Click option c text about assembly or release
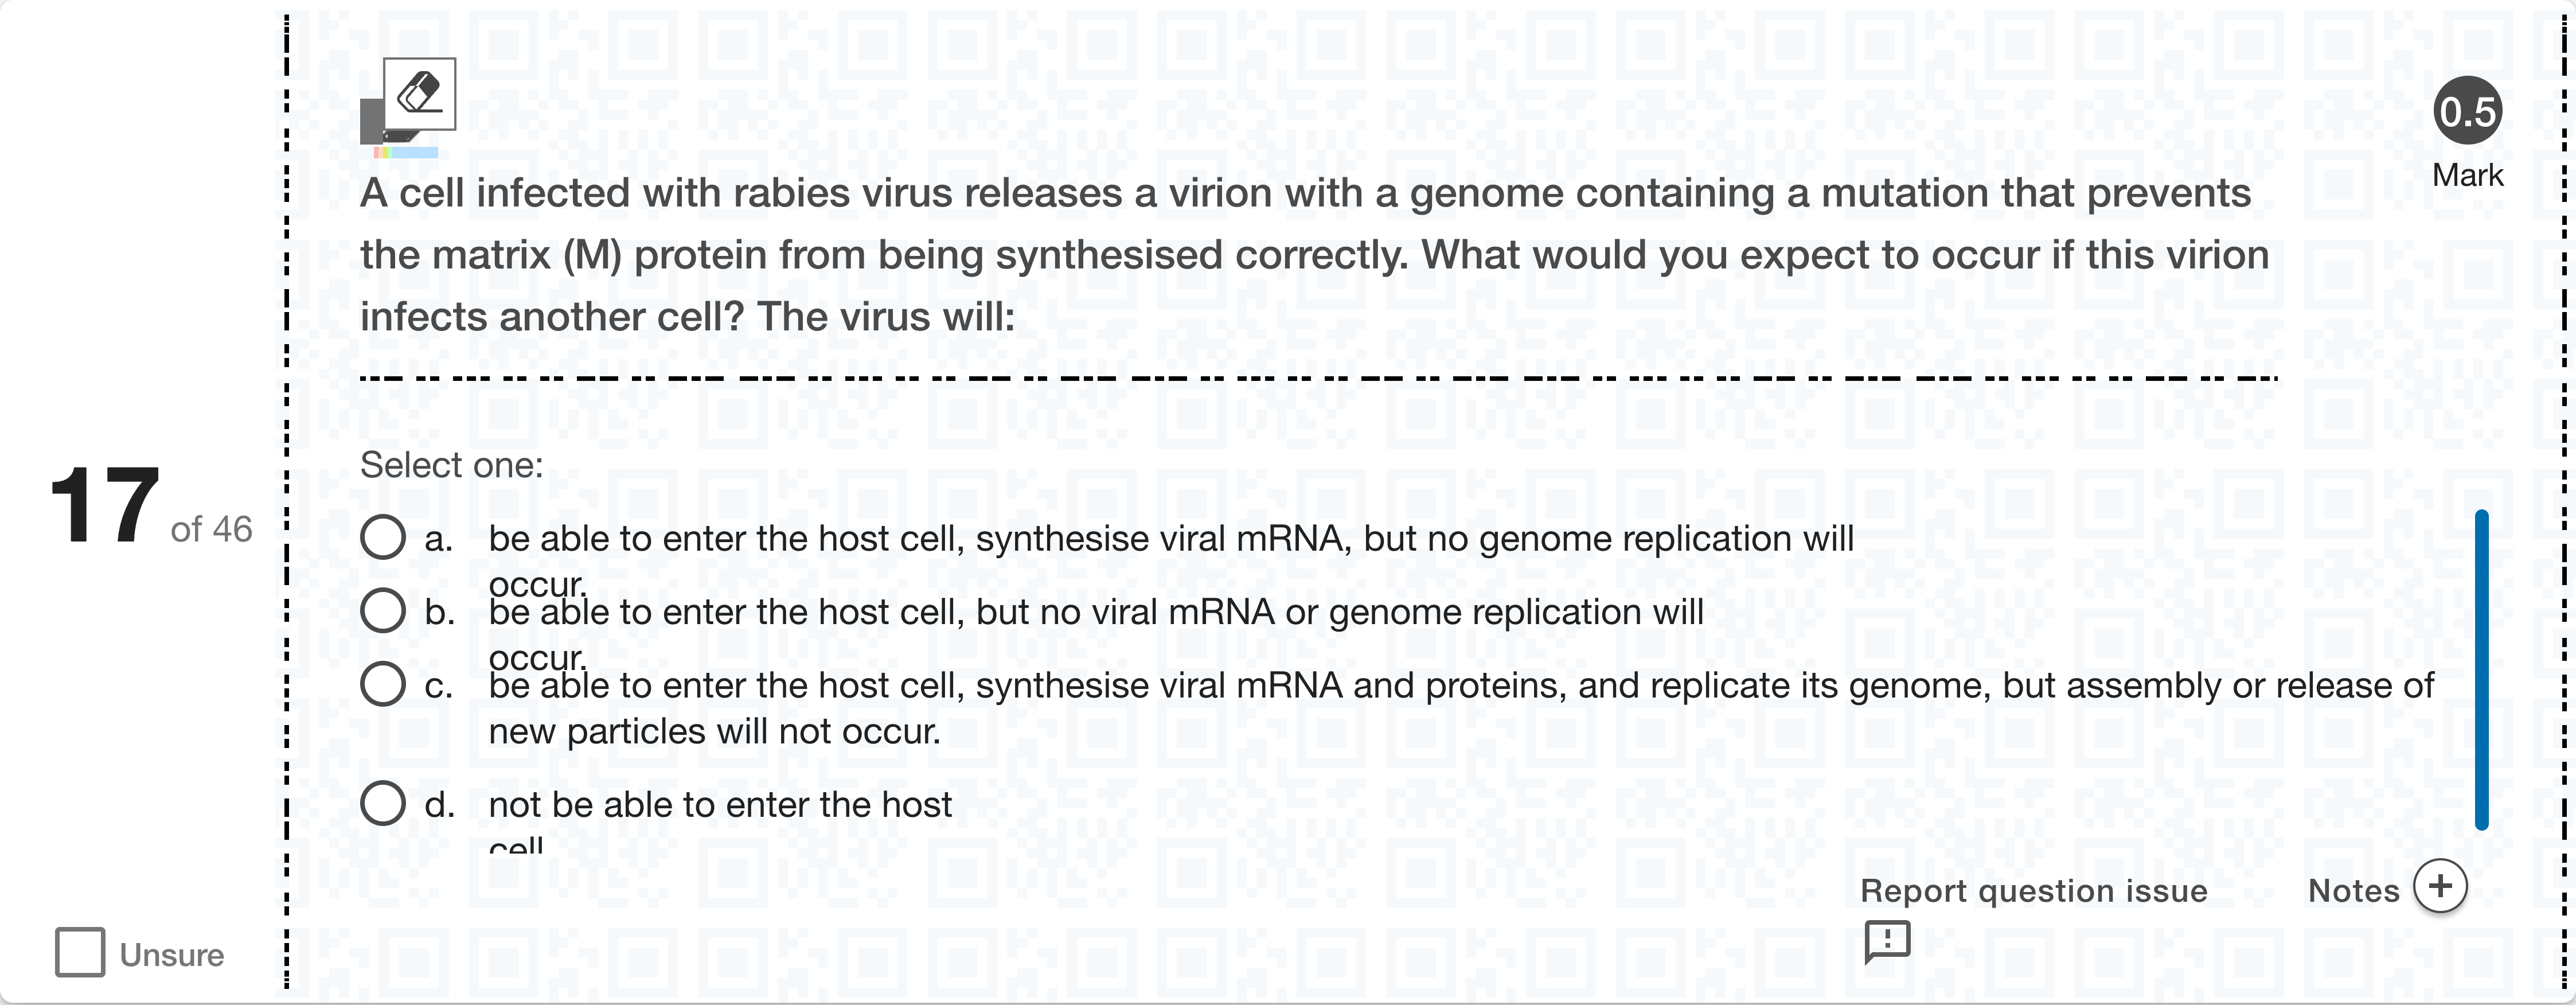This screenshot has width=2576, height=1005. click(x=1460, y=686)
